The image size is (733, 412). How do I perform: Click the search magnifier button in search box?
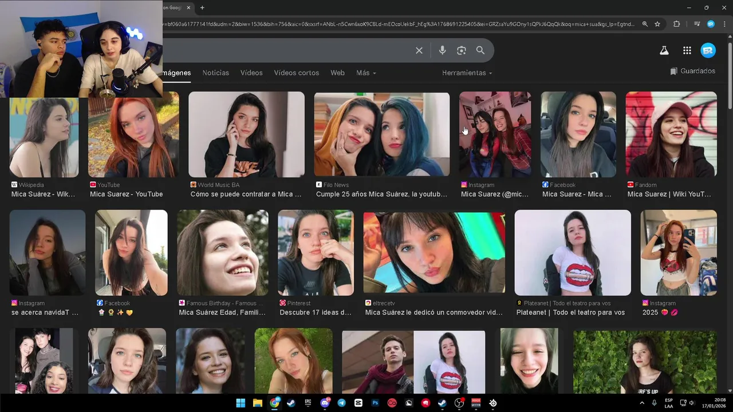480,50
